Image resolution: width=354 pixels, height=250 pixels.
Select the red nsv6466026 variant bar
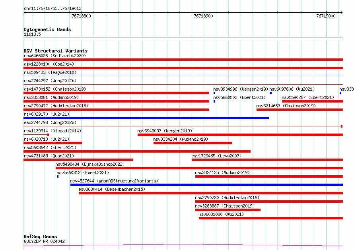pos(183,60)
